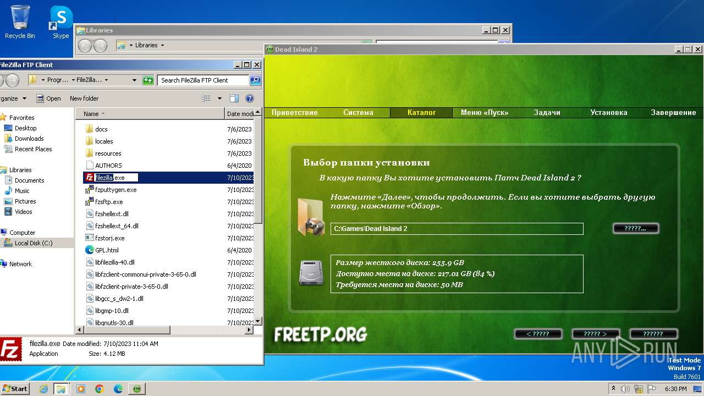
Task: Select Network in navigation pane
Action: coord(20,264)
